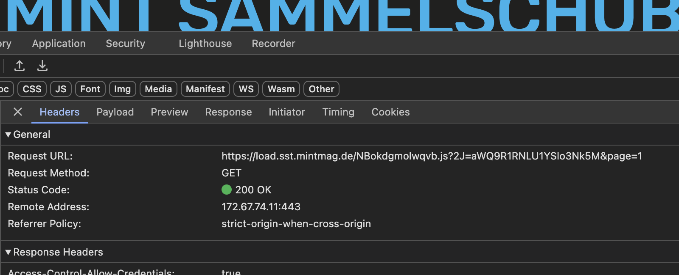This screenshot has width=679, height=275.
Task: Toggle the JS resource filter
Action: (x=61, y=89)
